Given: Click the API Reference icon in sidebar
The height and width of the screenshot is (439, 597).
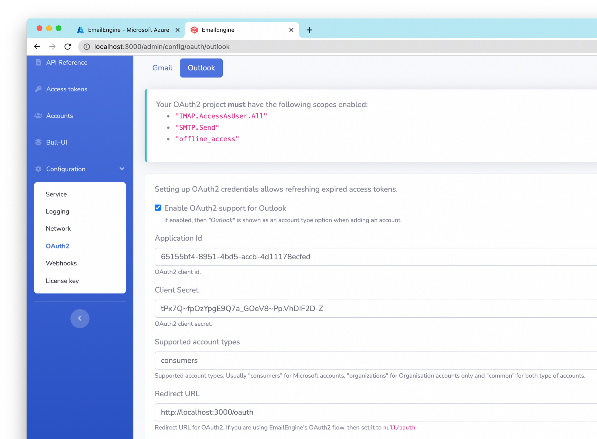Looking at the screenshot, I should pos(39,62).
